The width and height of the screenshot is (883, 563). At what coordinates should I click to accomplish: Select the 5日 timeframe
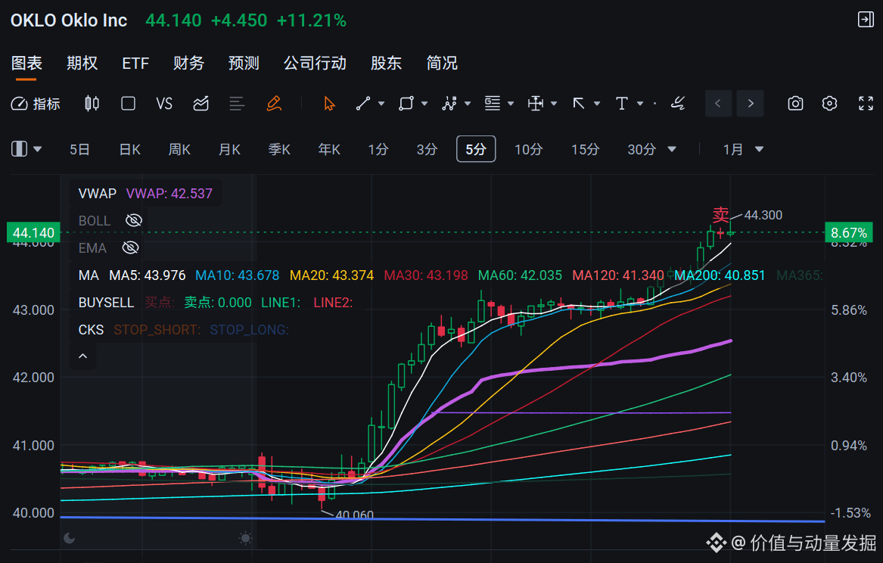pos(79,149)
